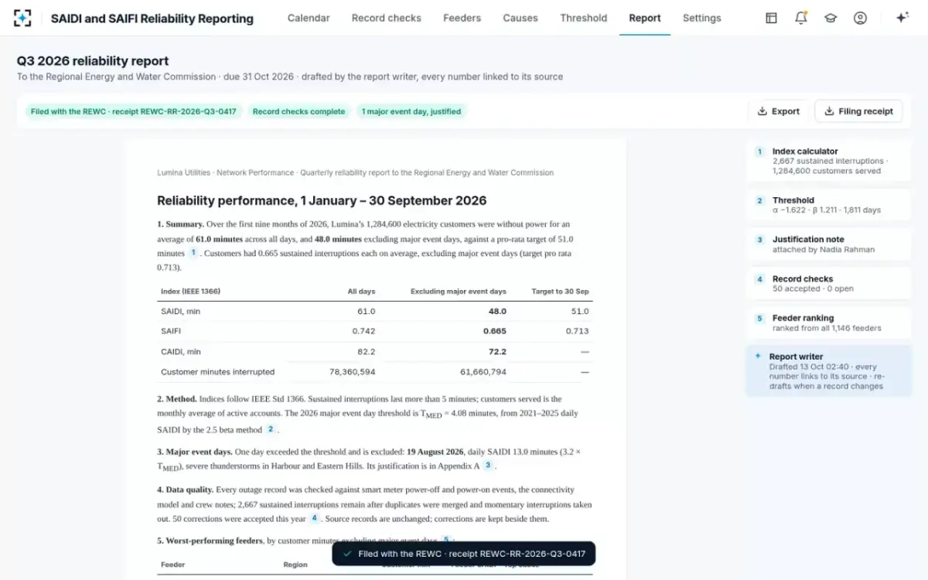Viewport: 928px width, 580px height.
Task: Click the SAIFI all days value 0.742
Action: (x=363, y=331)
